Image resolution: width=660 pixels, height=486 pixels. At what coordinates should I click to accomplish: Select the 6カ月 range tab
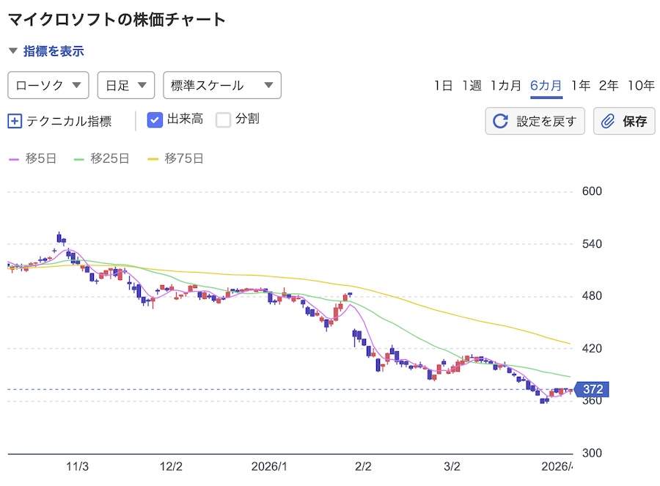(x=546, y=86)
